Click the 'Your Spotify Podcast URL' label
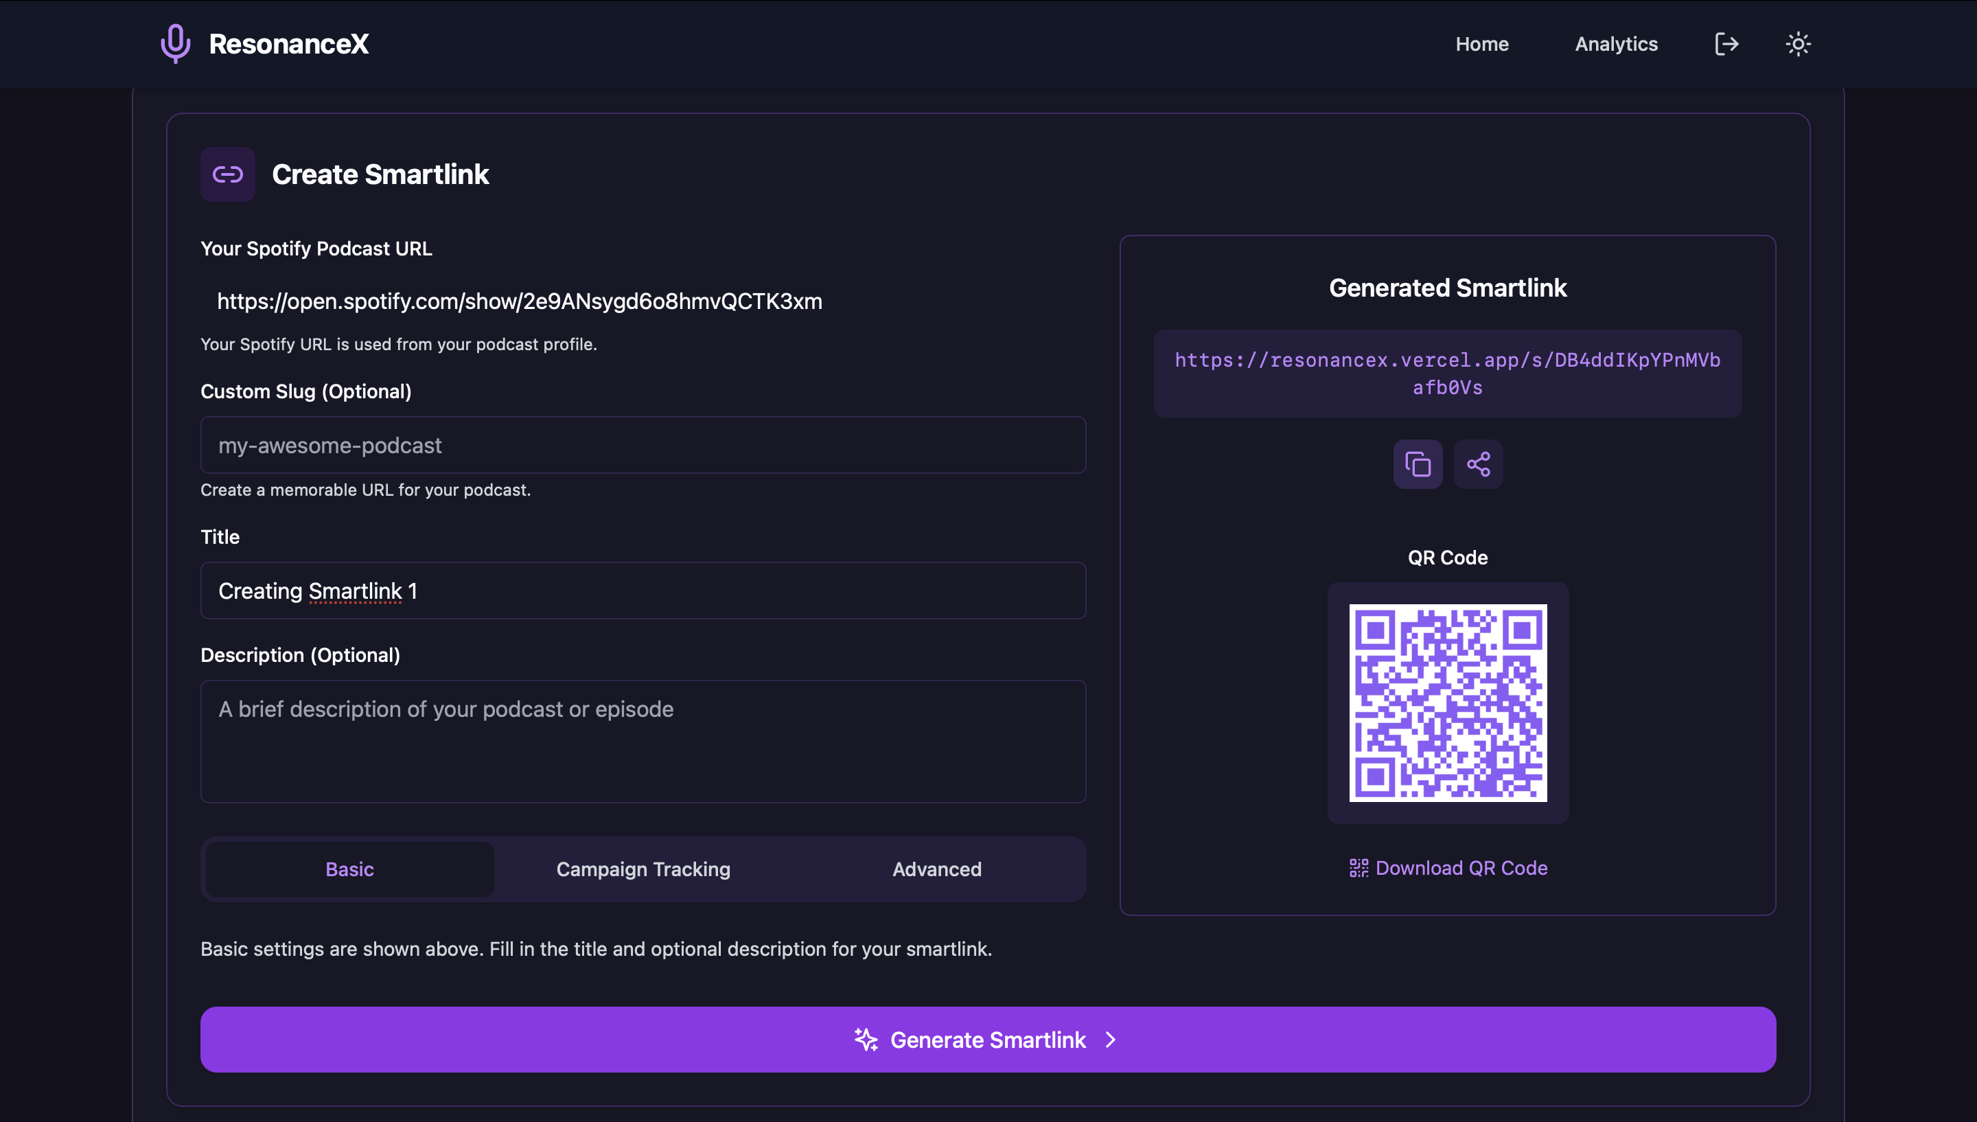 (x=316, y=248)
